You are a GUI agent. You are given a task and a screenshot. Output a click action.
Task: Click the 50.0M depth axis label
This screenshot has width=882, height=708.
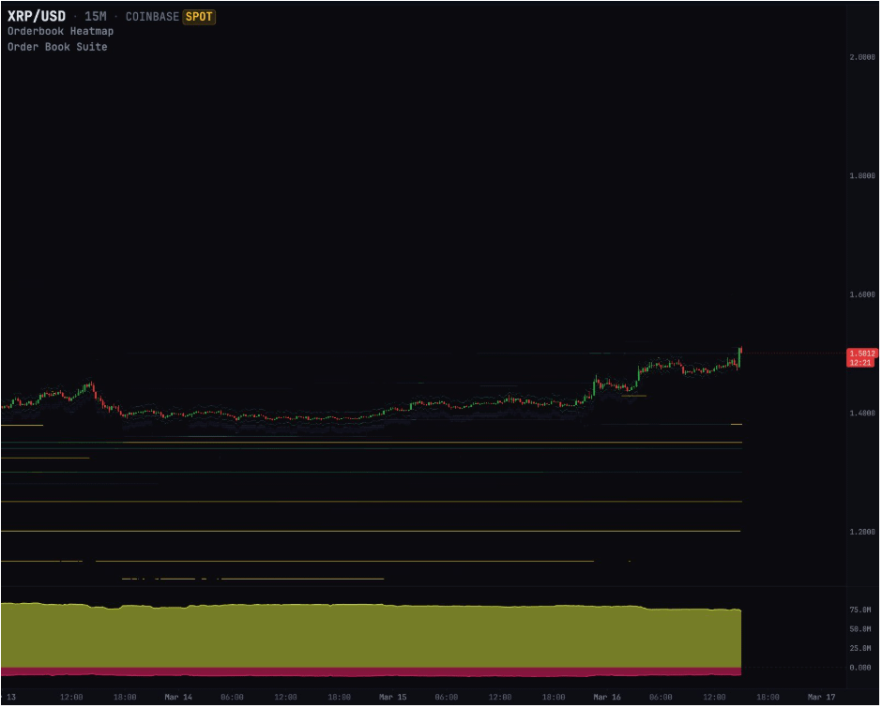point(860,629)
